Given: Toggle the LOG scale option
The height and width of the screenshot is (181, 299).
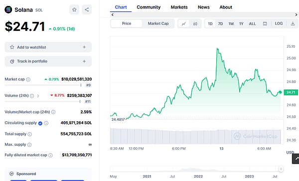Looking at the screenshot, I should click(279, 23).
